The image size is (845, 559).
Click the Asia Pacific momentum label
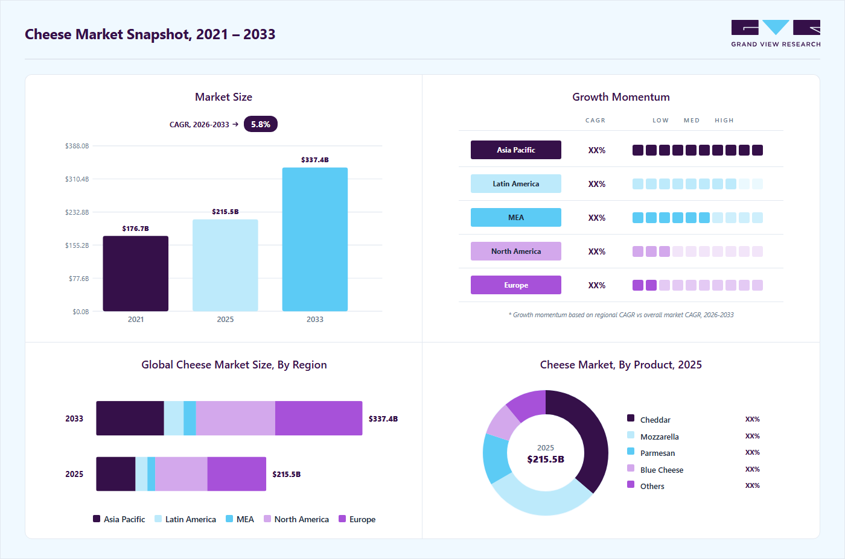point(516,150)
